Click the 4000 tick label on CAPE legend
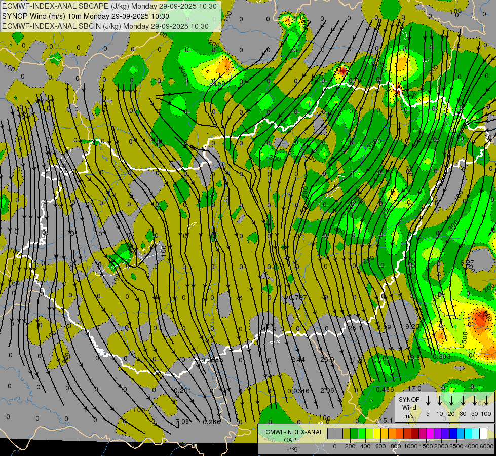 (x=471, y=446)
